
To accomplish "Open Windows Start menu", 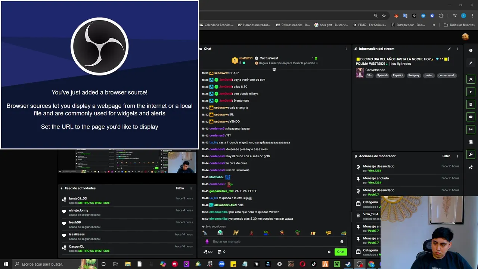I will pos(6,264).
